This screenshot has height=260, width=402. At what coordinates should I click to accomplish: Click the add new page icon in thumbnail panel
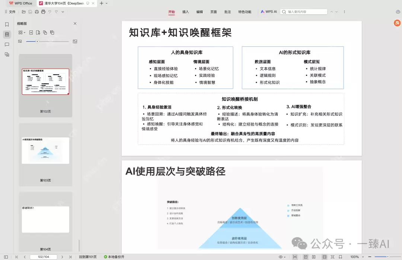point(31,32)
